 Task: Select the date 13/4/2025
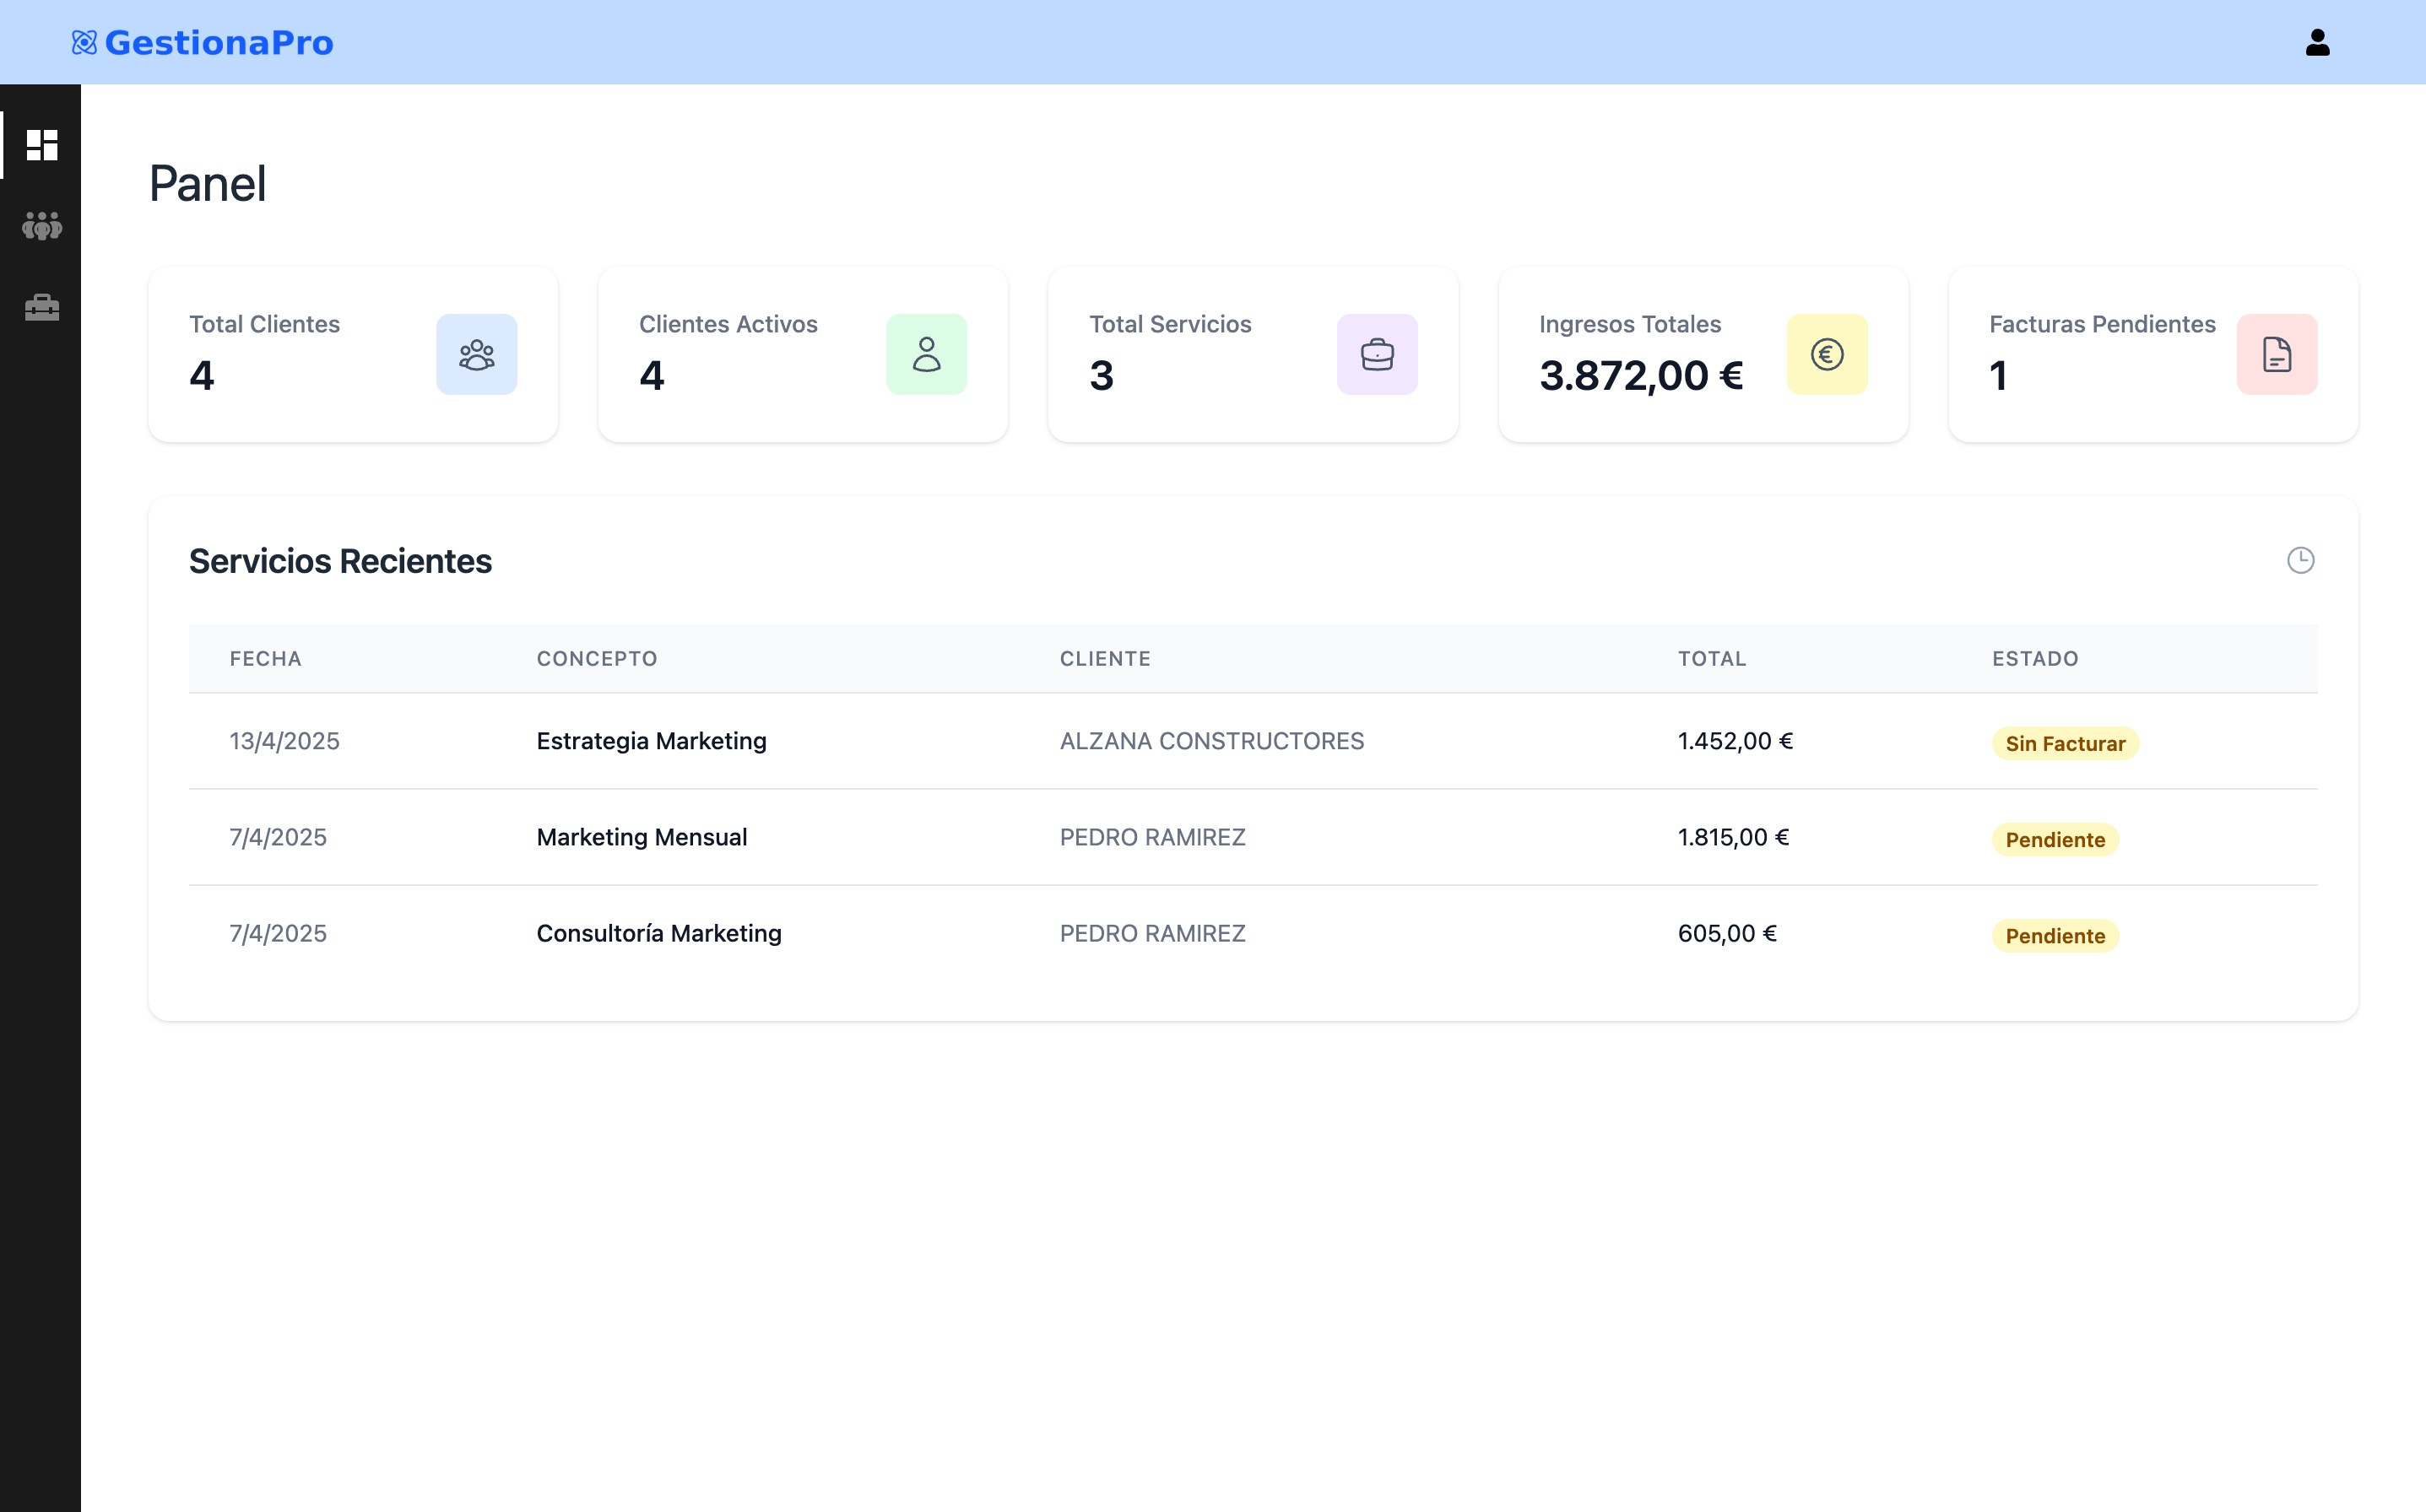284,741
